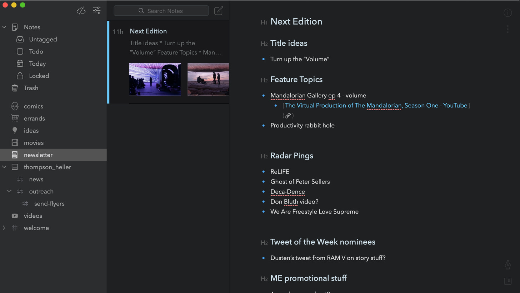Select the Today notes filter
The height and width of the screenshot is (293, 520).
pos(37,64)
